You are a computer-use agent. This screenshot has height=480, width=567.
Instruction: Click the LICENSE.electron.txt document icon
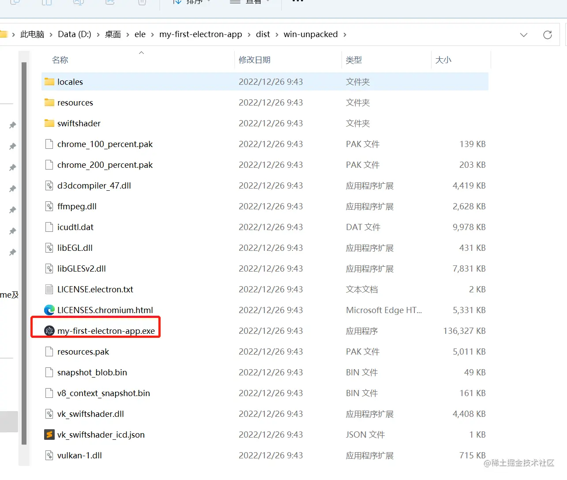(x=49, y=289)
